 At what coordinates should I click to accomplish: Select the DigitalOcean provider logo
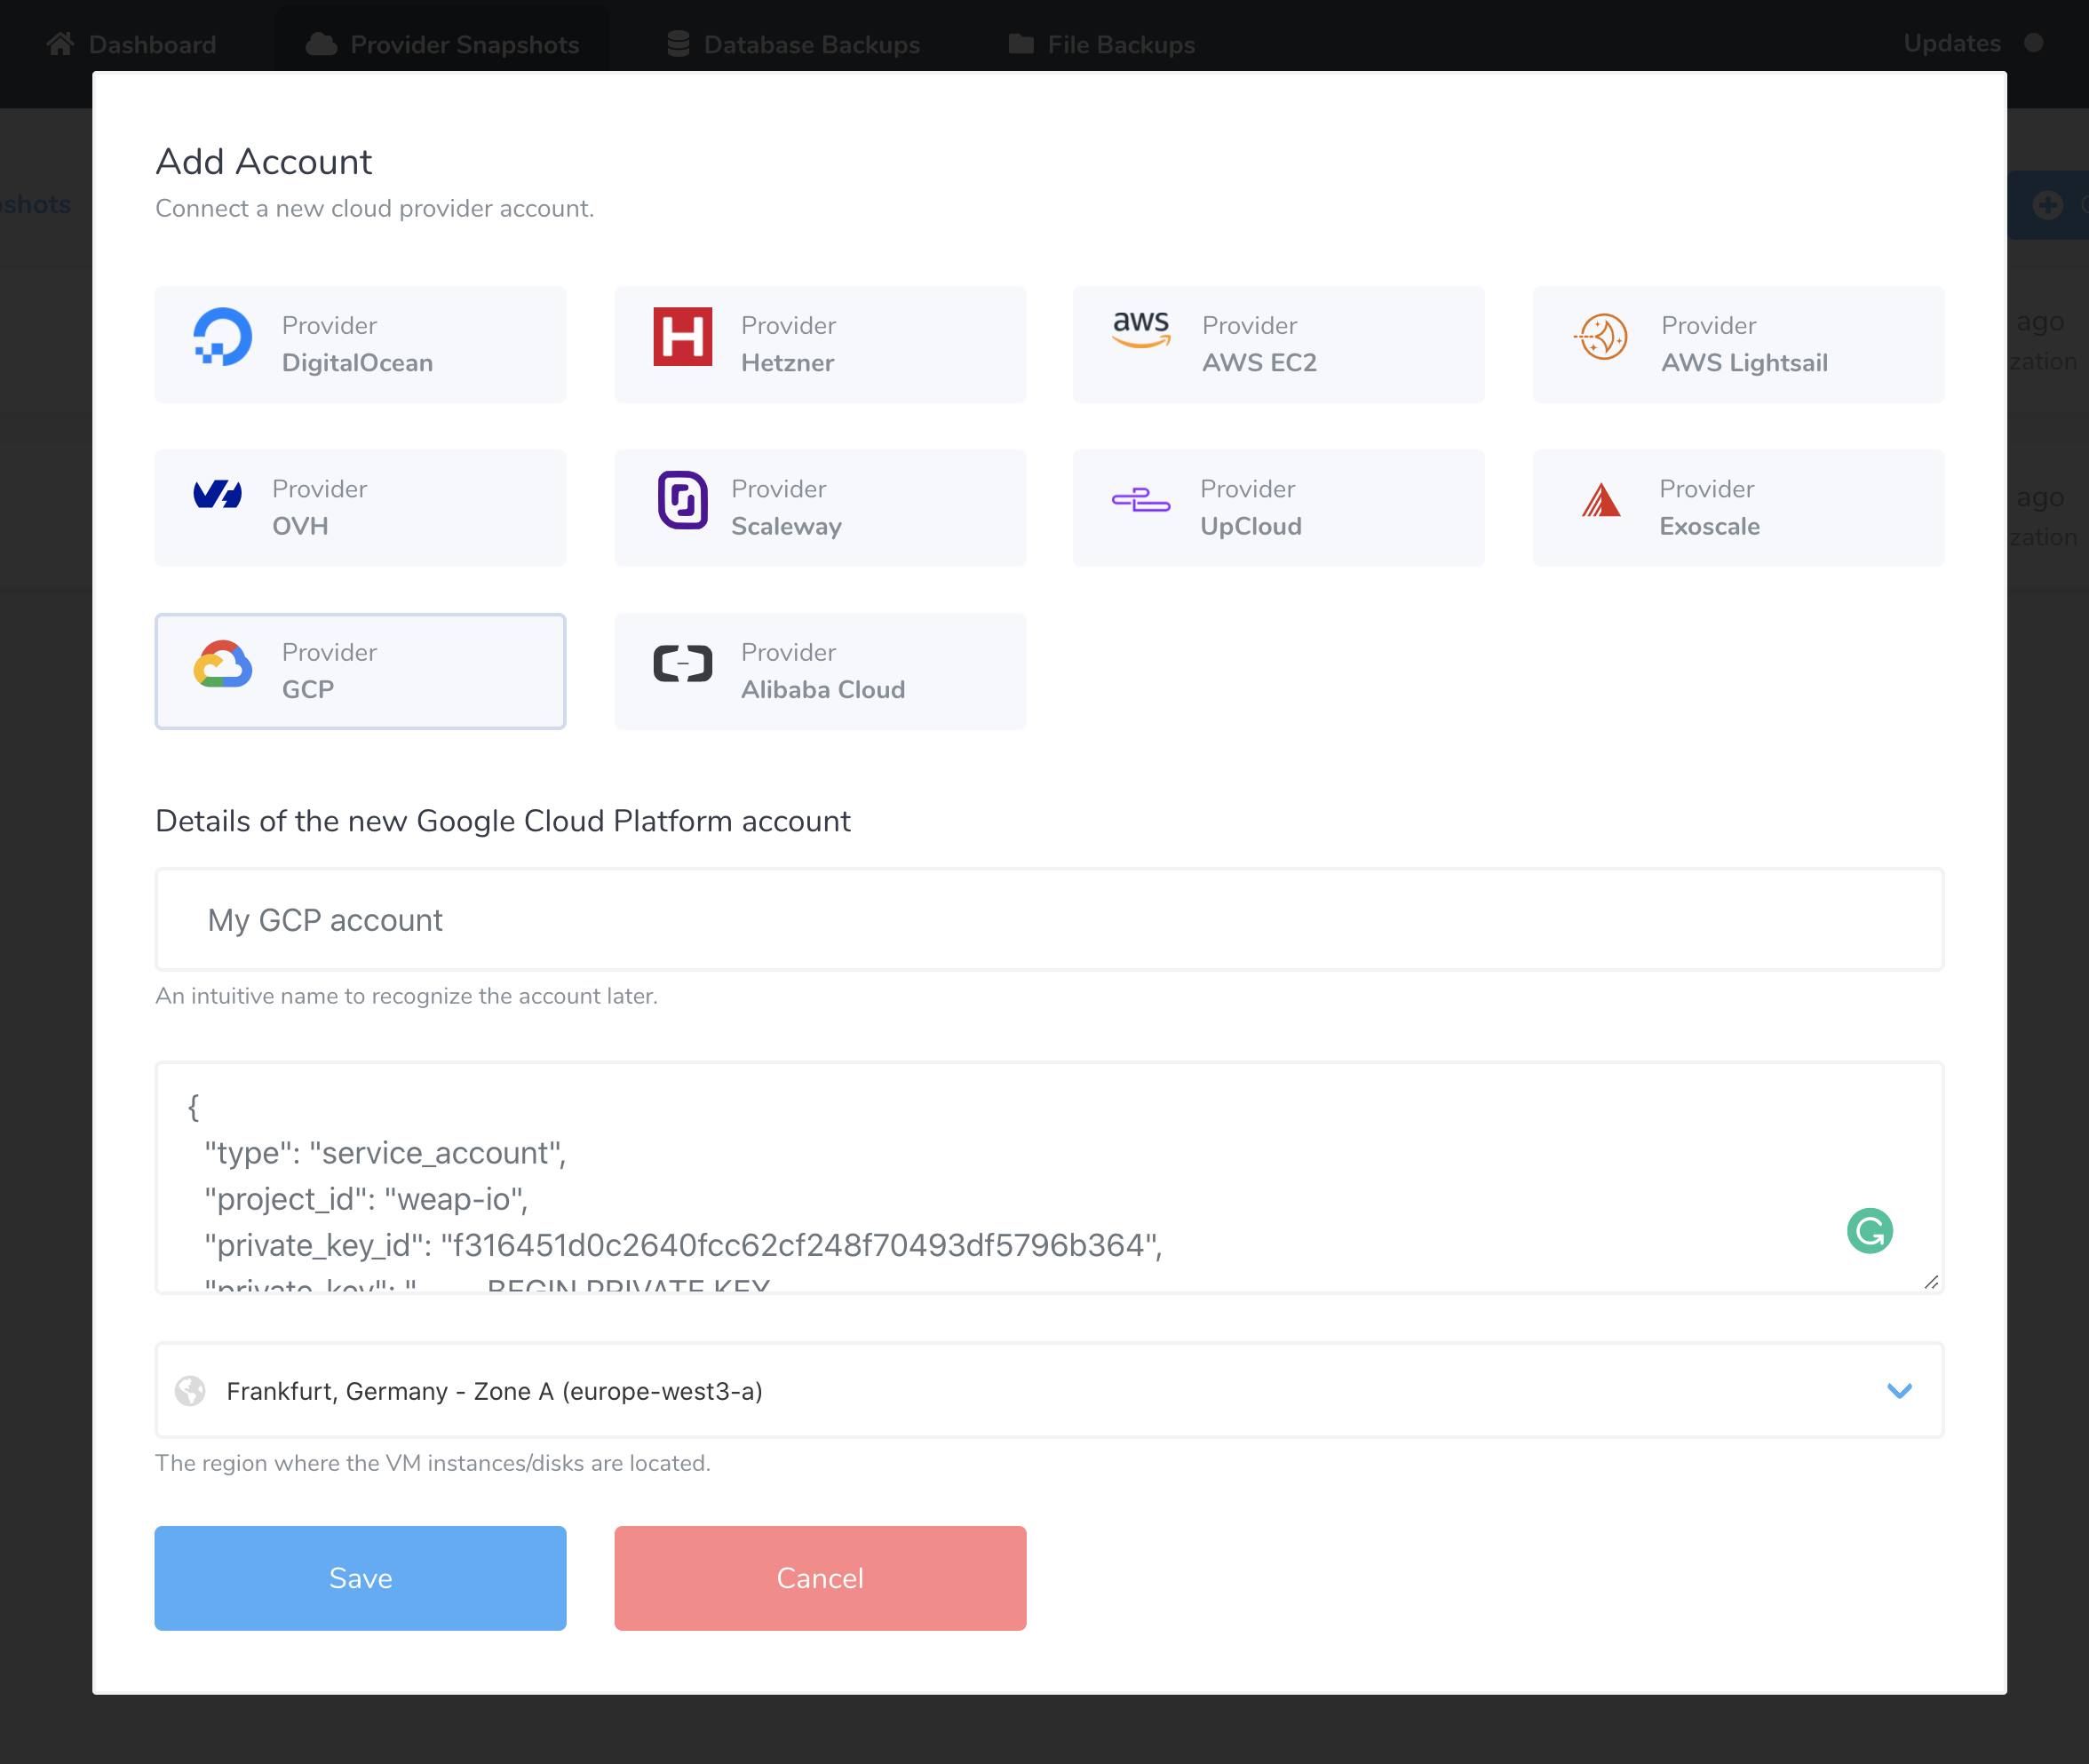(222, 337)
